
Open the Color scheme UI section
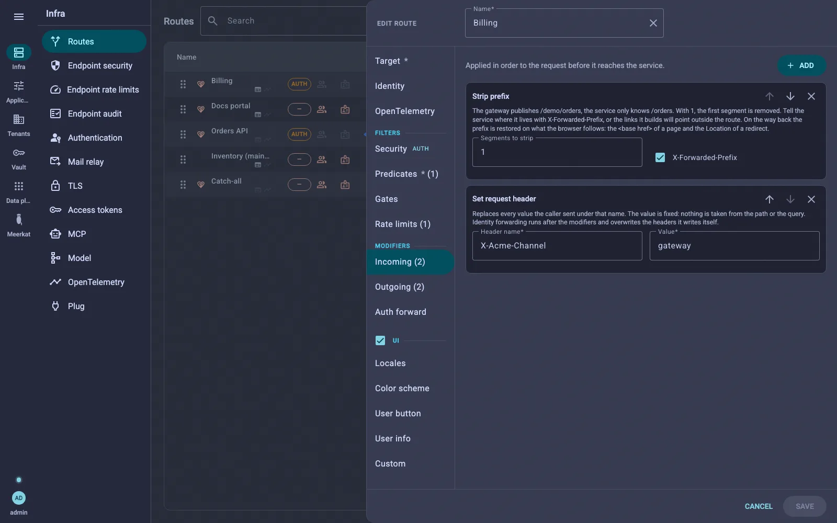[410, 389]
